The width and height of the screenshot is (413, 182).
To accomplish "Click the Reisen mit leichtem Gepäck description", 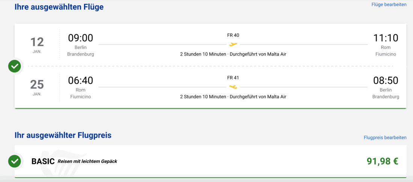I will [87, 161].
